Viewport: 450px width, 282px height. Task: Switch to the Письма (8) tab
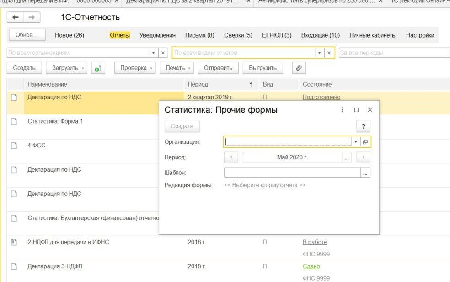(199, 35)
